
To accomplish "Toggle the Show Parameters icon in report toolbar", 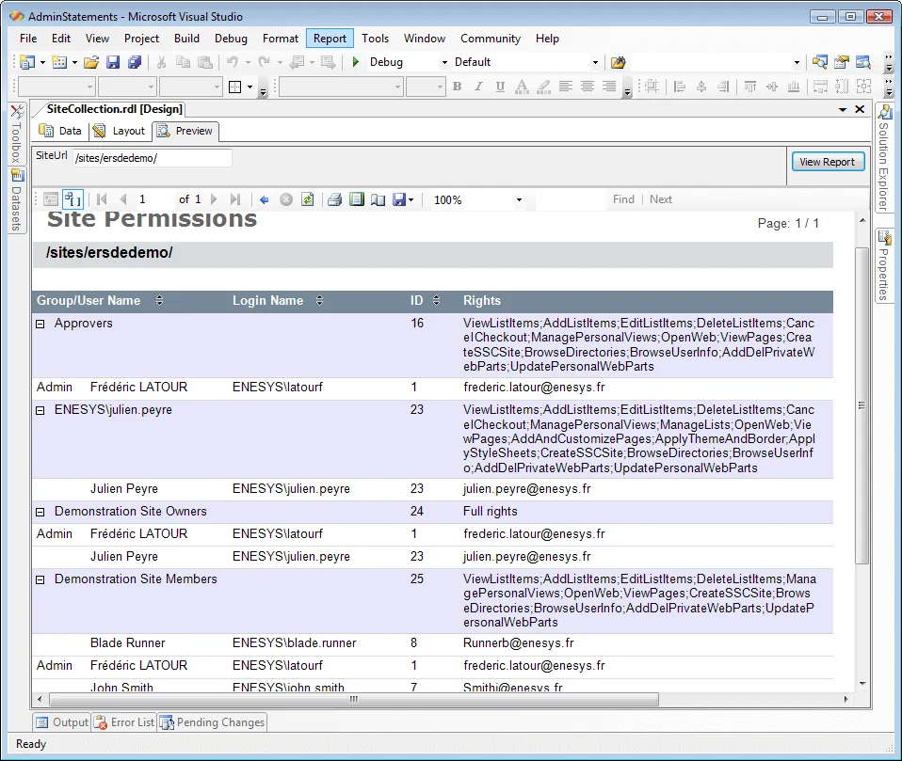I will point(72,199).
